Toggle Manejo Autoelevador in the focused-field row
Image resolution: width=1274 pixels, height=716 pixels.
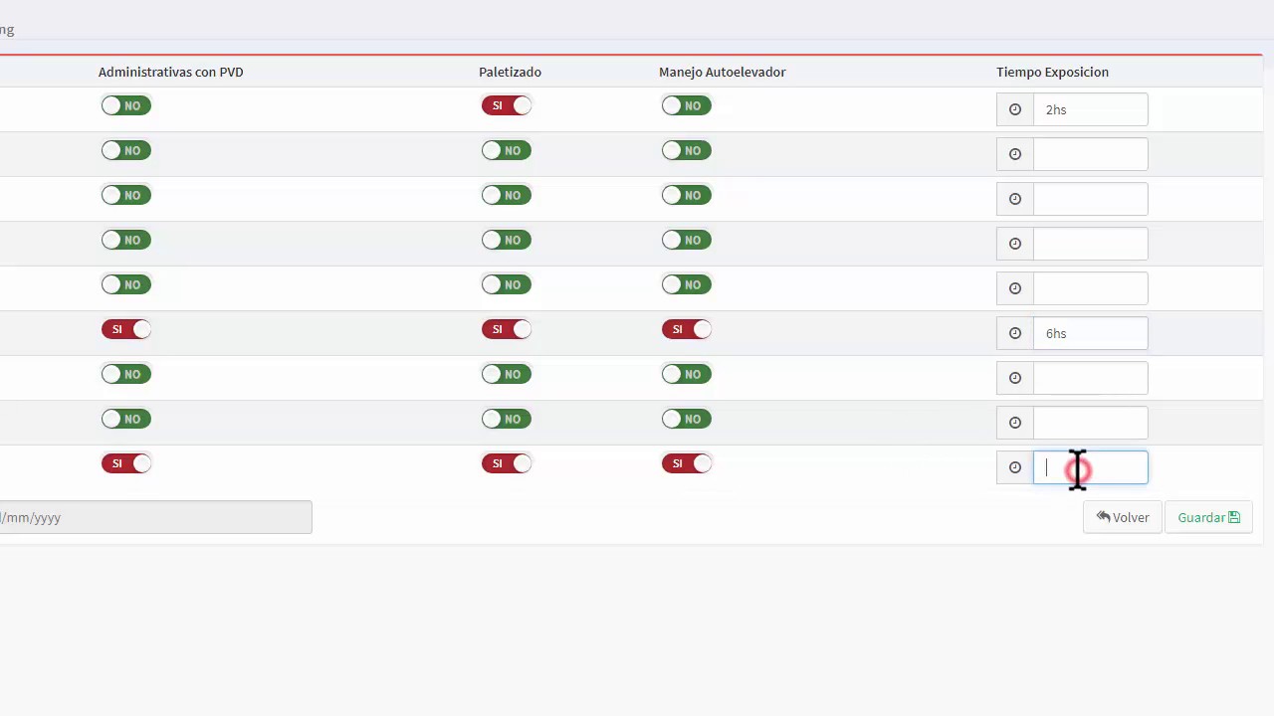click(x=687, y=463)
